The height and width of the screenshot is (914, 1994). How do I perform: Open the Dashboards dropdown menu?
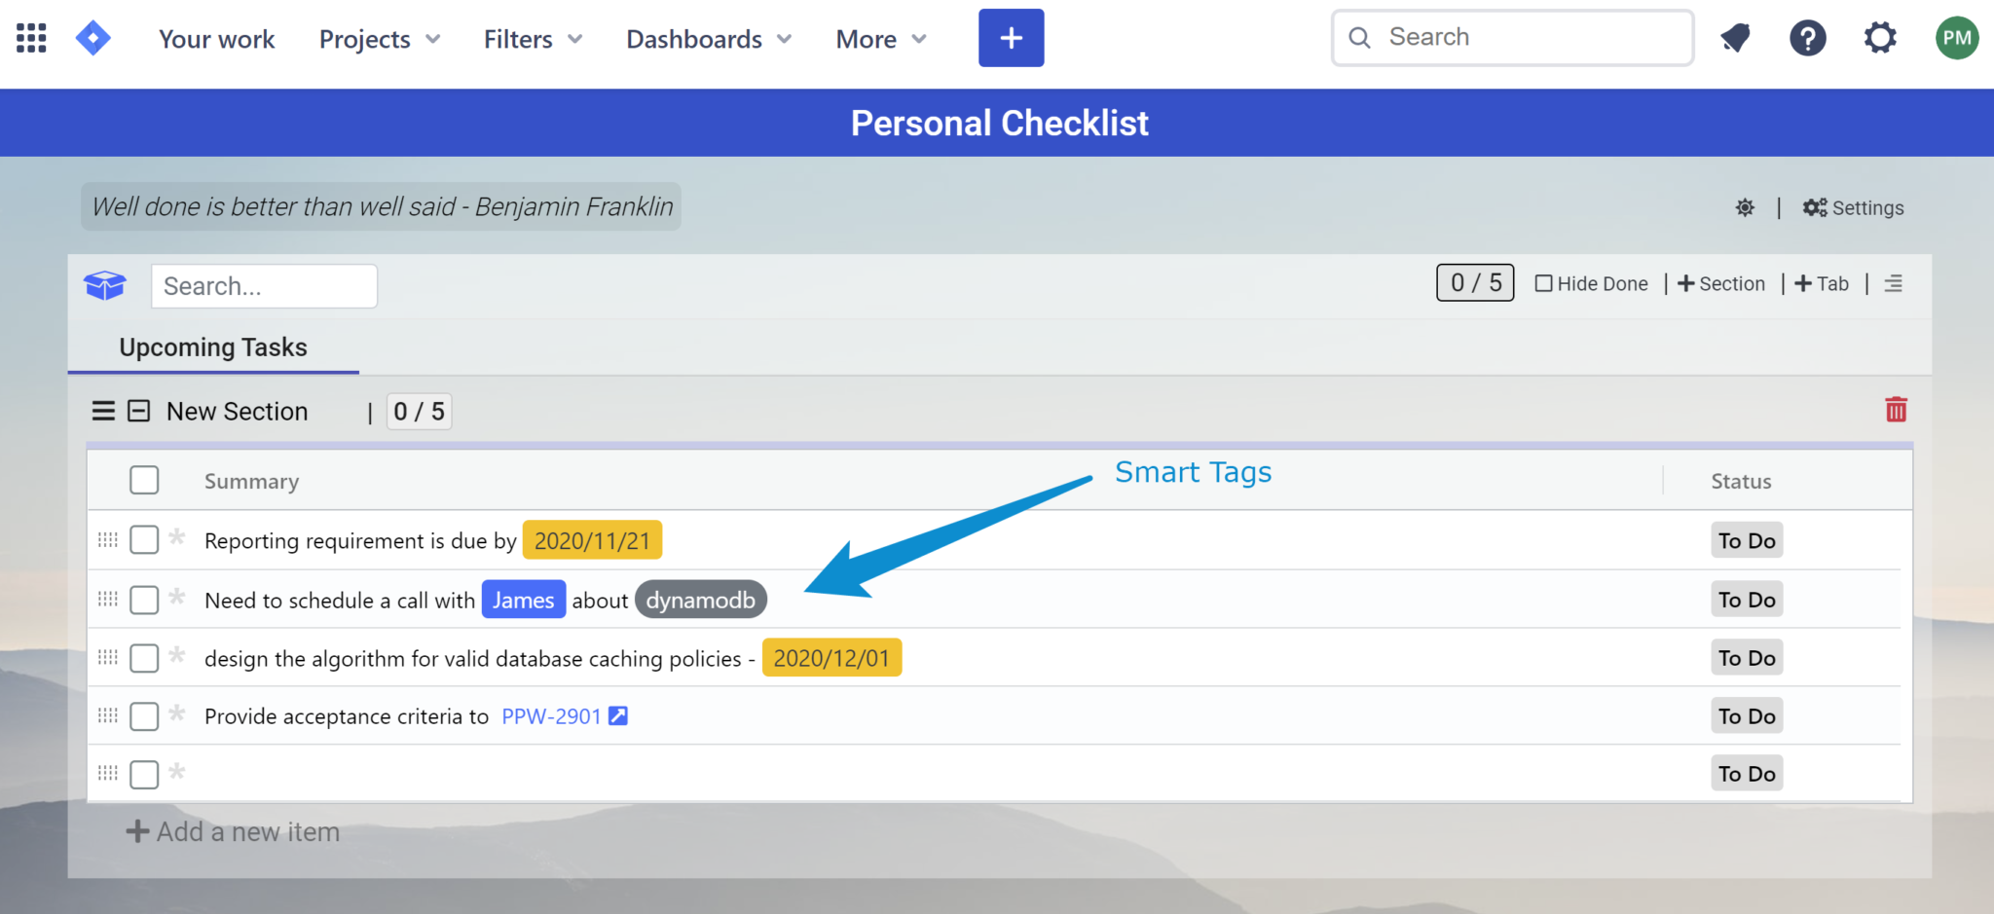[708, 39]
